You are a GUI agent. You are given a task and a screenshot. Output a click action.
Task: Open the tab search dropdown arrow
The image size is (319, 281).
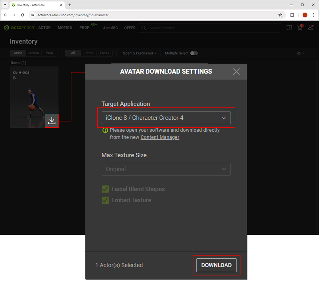(5, 5)
